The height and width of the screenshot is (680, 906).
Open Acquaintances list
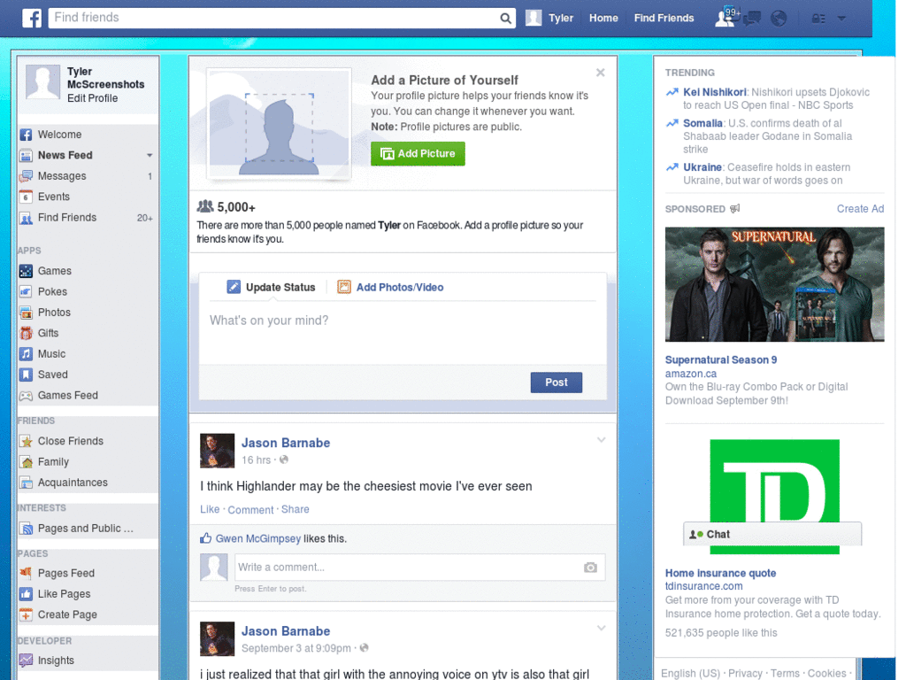click(73, 483)
